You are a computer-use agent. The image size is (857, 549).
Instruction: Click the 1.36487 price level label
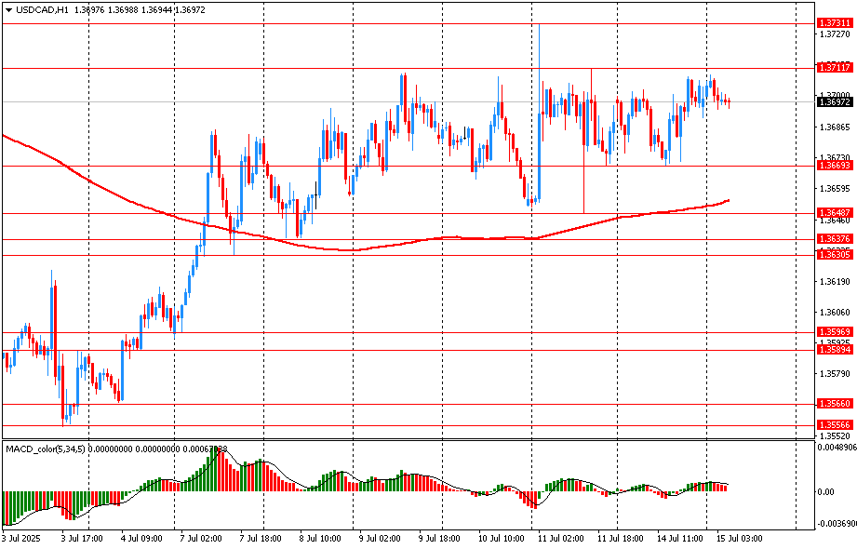pos(835,213)
